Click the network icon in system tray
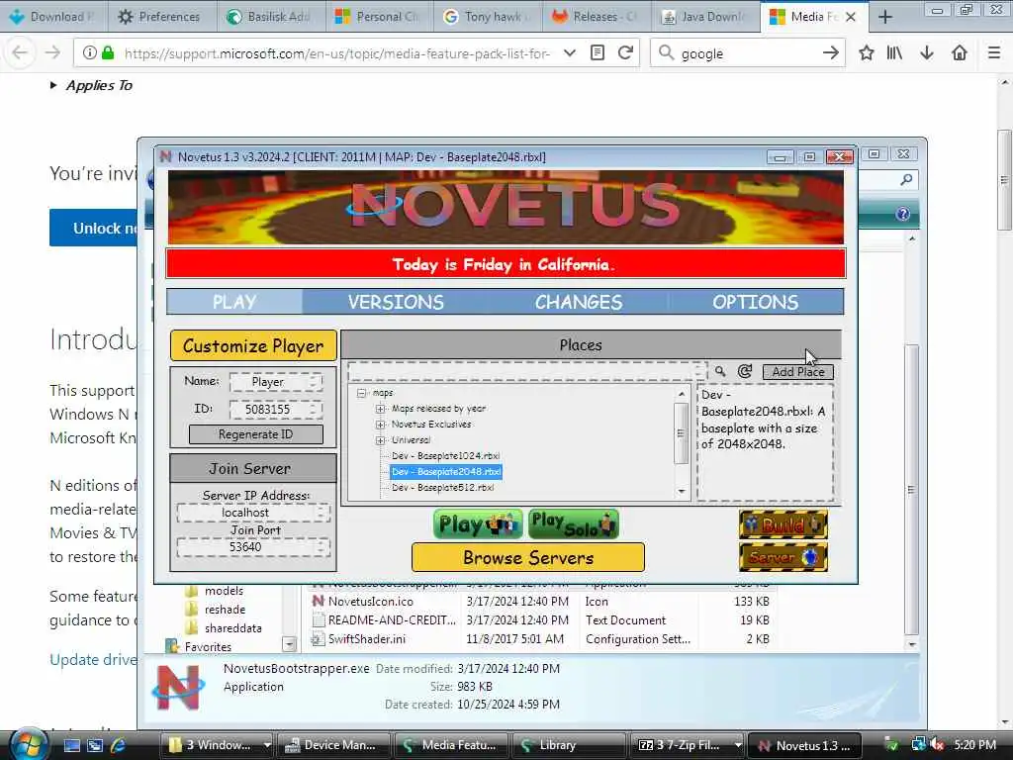1013x760 pixels. (918, 745)
